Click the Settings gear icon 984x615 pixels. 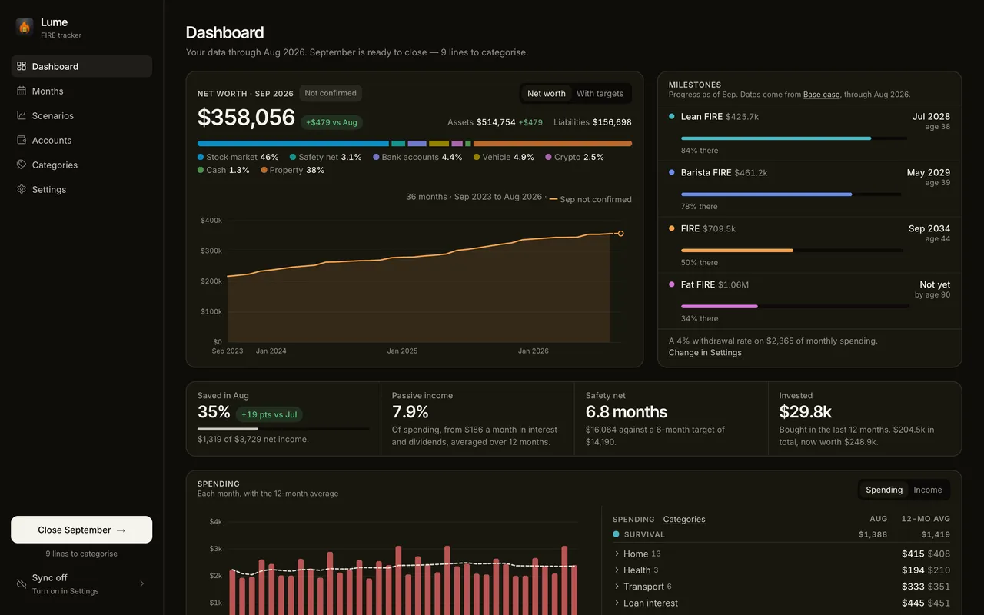pyautogui.click(x=22, y=189)
